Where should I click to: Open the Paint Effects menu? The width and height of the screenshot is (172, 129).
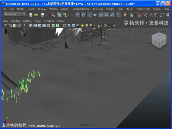[x=143, y=9]
